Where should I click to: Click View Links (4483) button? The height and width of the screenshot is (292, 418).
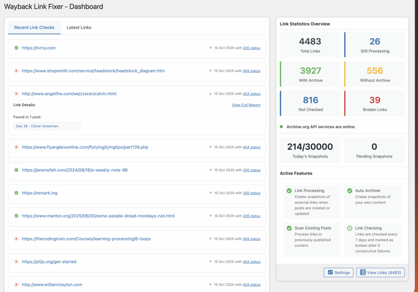380,272
